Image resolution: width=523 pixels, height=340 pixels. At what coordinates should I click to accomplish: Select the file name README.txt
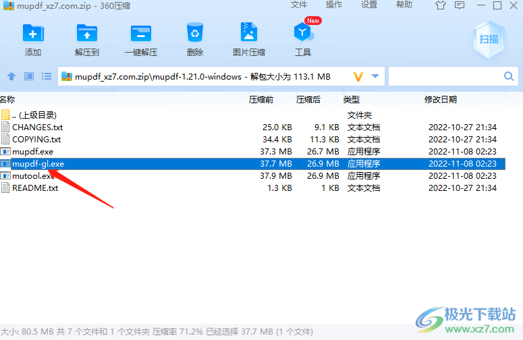(x=35, y=188)
